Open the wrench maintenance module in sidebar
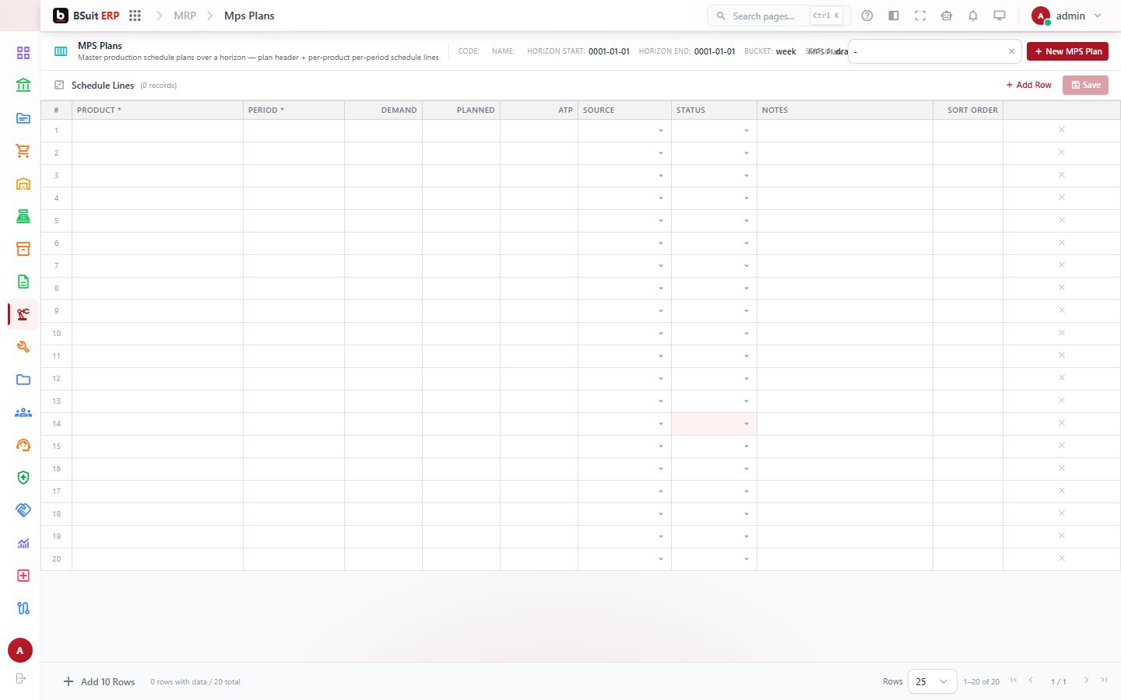Screen dimensions: 1121x700 point(23,347)
